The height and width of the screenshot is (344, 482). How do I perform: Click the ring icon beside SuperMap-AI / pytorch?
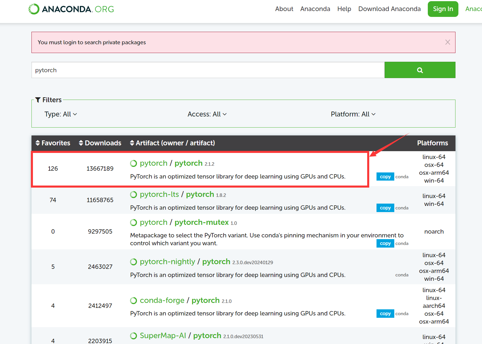coord(133,336)
